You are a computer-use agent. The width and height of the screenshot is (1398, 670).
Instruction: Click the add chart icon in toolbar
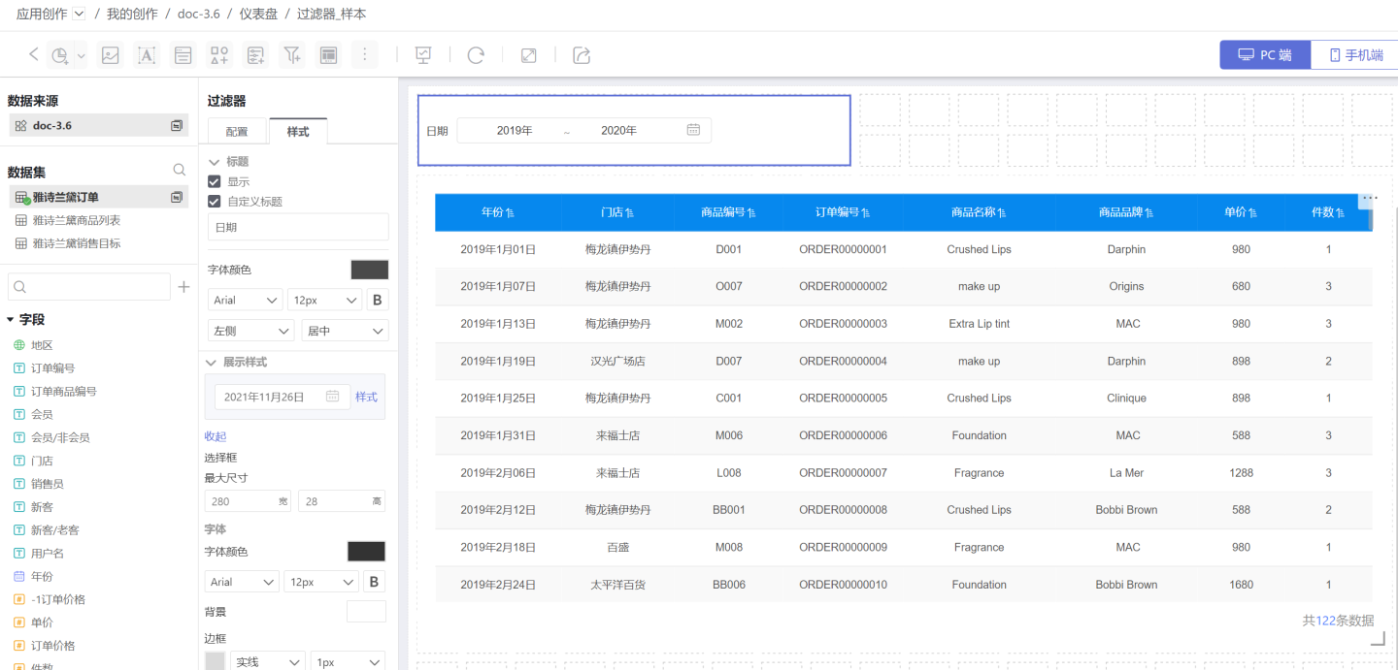60,55
